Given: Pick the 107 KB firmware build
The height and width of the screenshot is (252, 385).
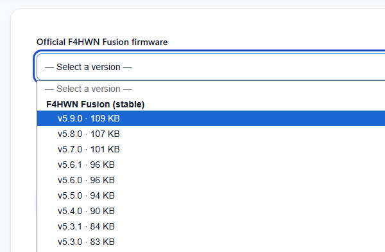Looking at the screenshot, I should (x=211, y=134).
